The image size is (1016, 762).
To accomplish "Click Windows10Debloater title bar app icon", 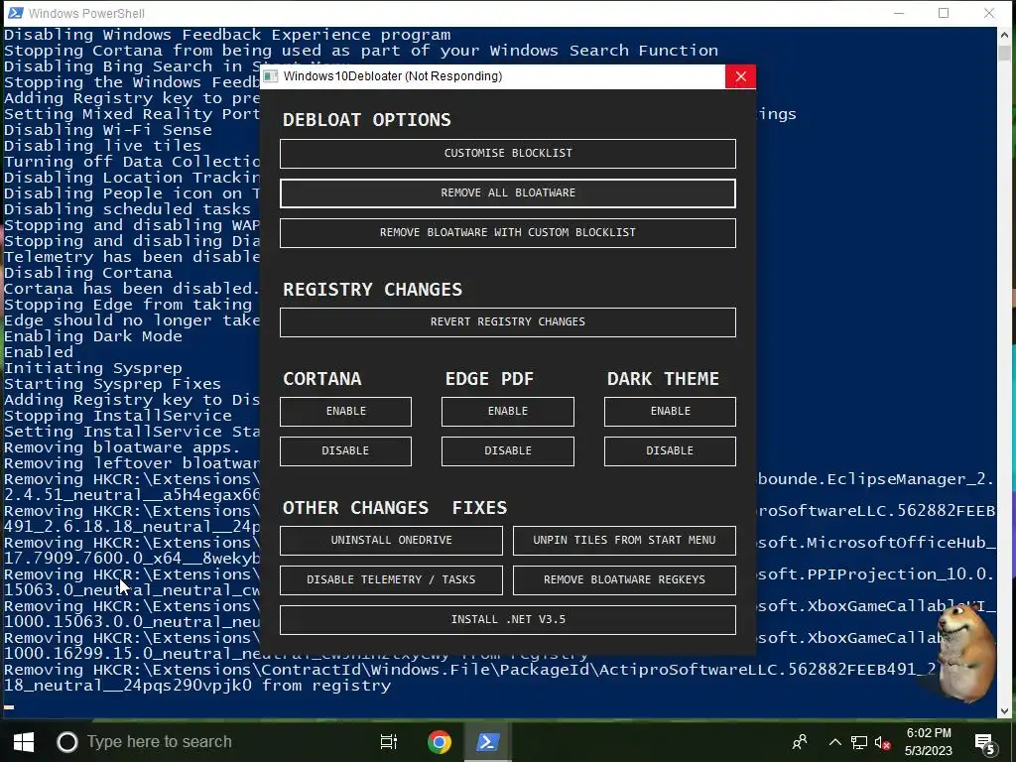I will (270, 76).
